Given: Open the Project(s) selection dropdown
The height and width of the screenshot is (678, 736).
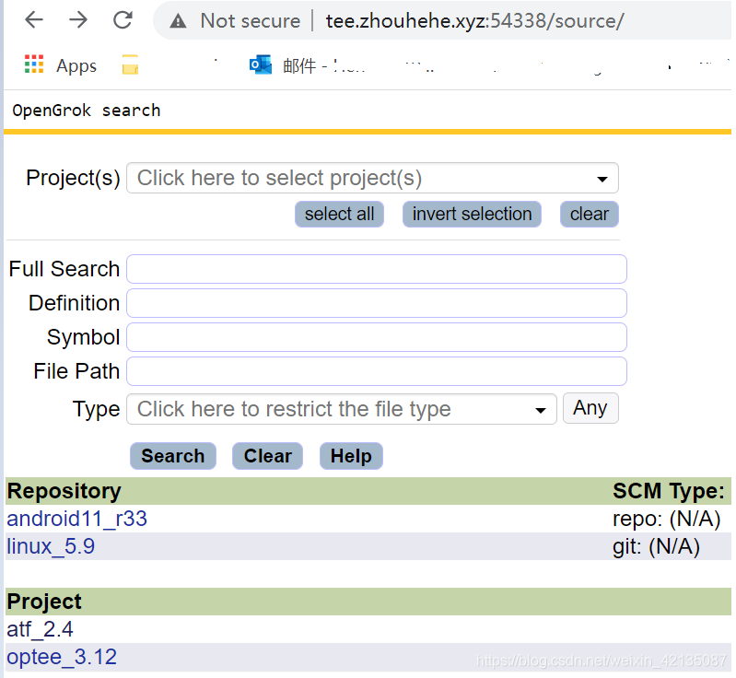Looking at the screenshot, I should [372, 178].
